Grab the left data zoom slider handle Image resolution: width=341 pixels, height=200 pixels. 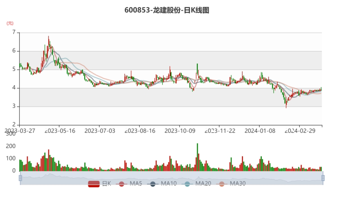pos(20,178)
